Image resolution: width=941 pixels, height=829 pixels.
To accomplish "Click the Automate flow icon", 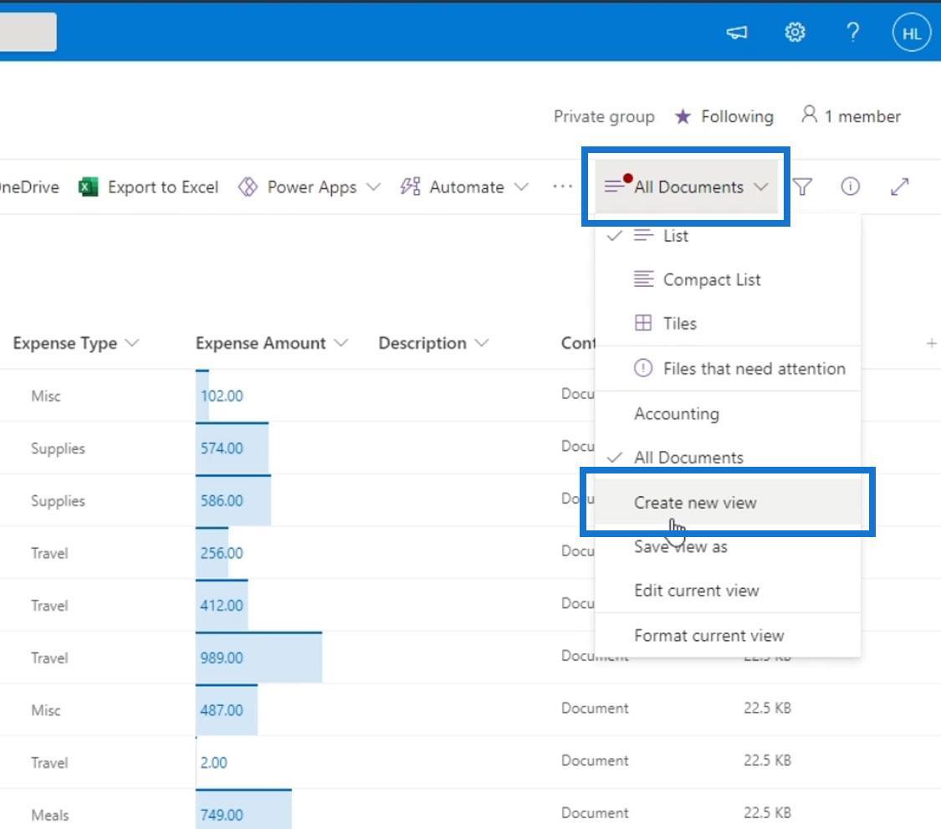I will pyautogui.click(x=411, y=187).
